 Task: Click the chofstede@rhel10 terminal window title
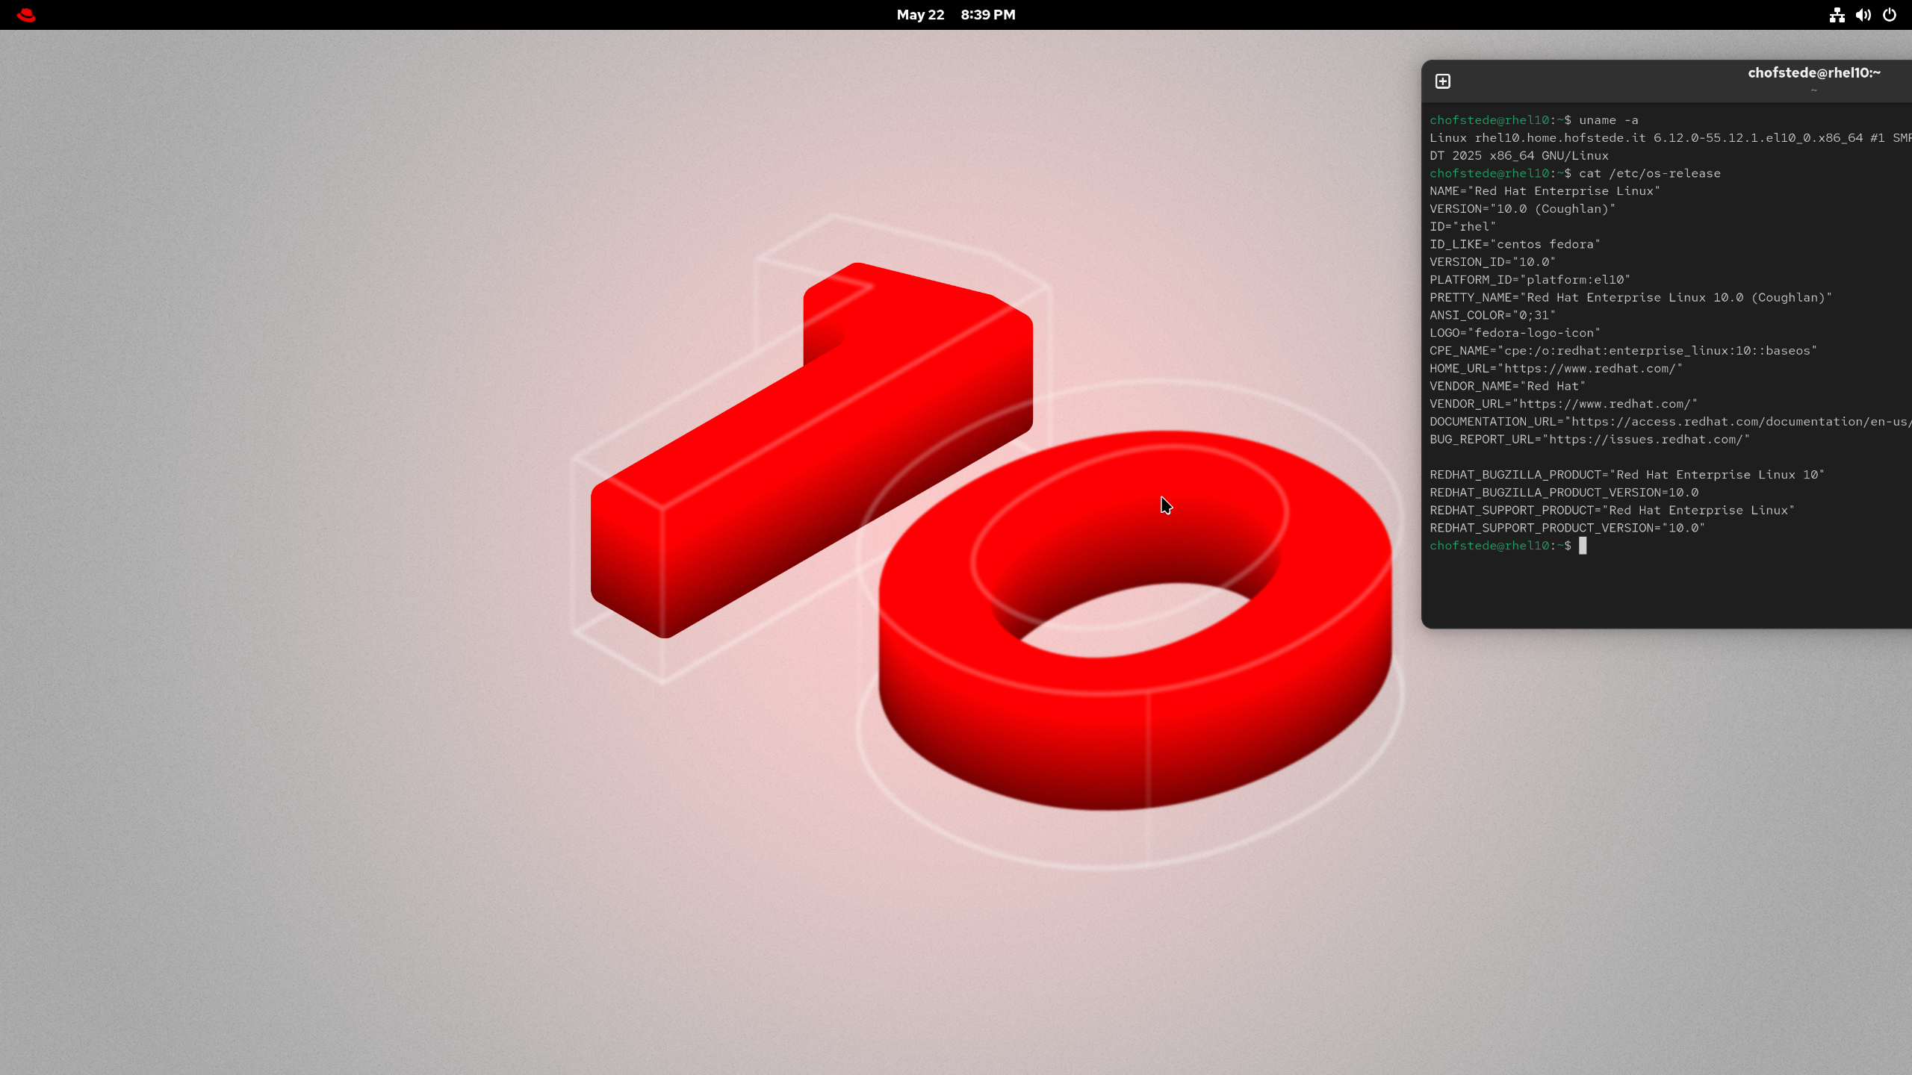[1813, 73]
